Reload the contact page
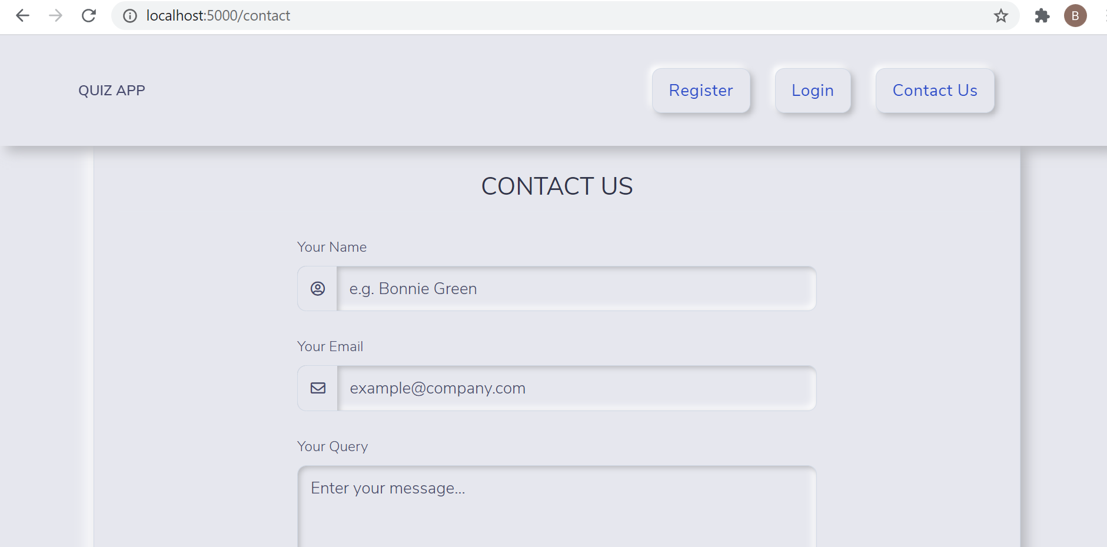Viewport: 1107px width, 547px height. point(89,16)
